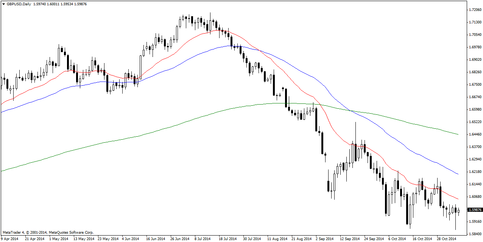Click price label 1.68260

point(475,72)
